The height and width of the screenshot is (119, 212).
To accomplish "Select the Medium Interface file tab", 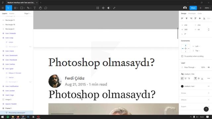I will 21,3.
